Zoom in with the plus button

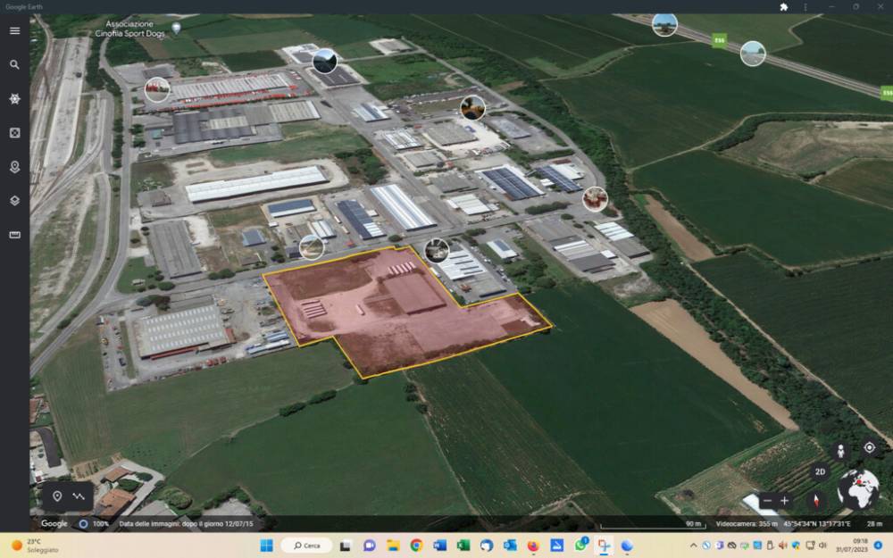pos(784,500)
